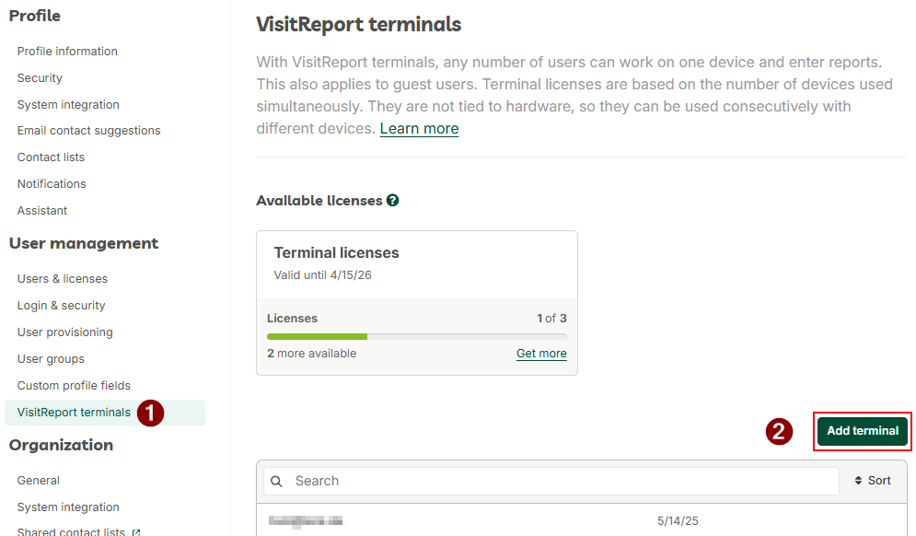Open the Security settings page
Image resolution: width=916 pixels, height=536 pixels.
click(x=39, y=77)
